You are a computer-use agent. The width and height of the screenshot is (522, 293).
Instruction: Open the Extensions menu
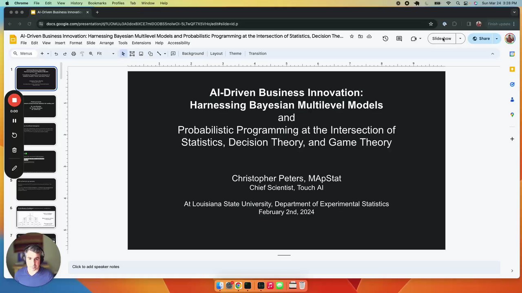pos(141,43)
